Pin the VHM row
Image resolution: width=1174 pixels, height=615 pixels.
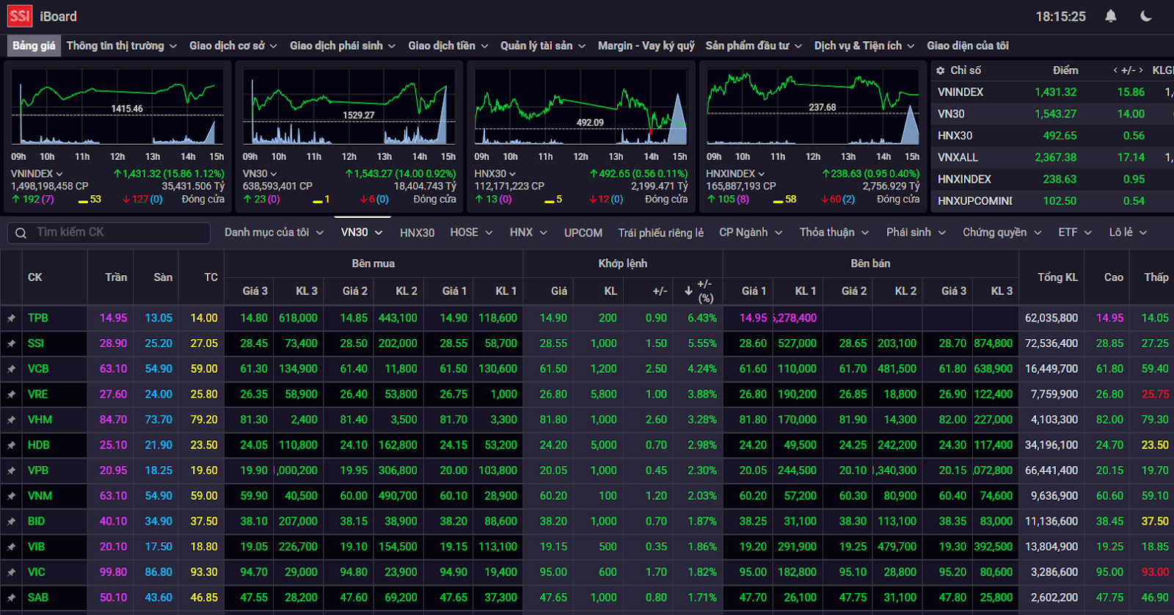(x=11, y=420)
